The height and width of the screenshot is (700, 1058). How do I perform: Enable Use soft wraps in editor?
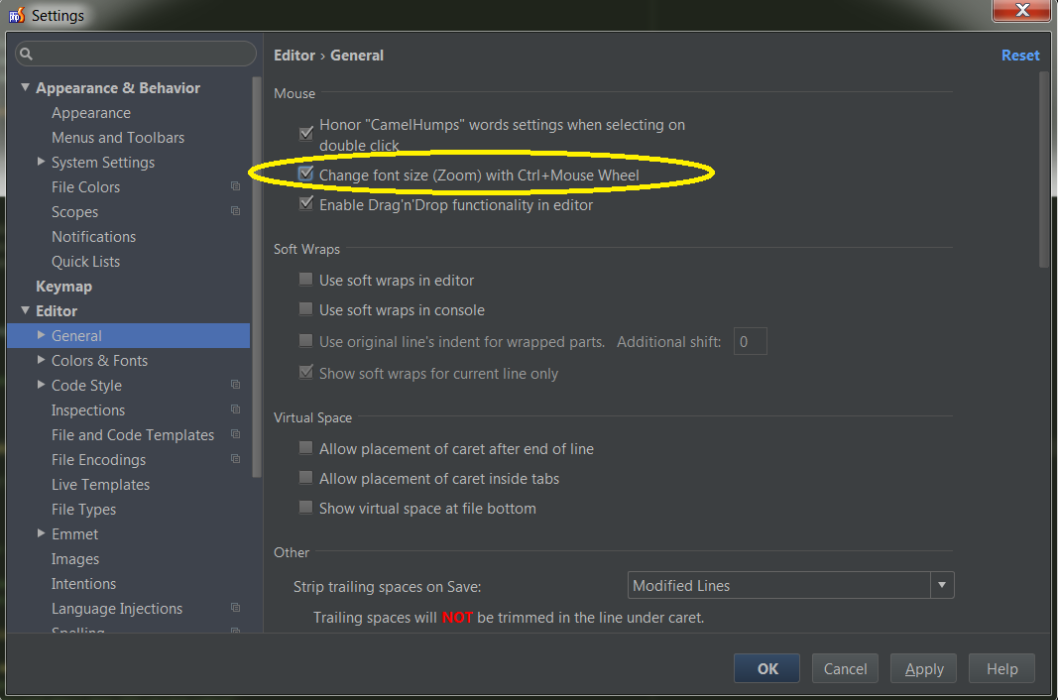click(x=306, y=279)
